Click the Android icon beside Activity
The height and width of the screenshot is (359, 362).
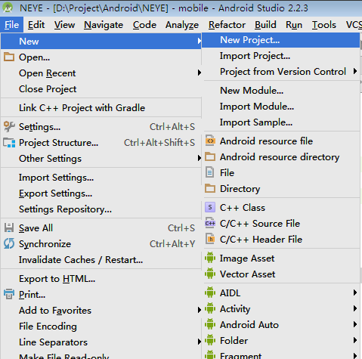click(210, 308)
